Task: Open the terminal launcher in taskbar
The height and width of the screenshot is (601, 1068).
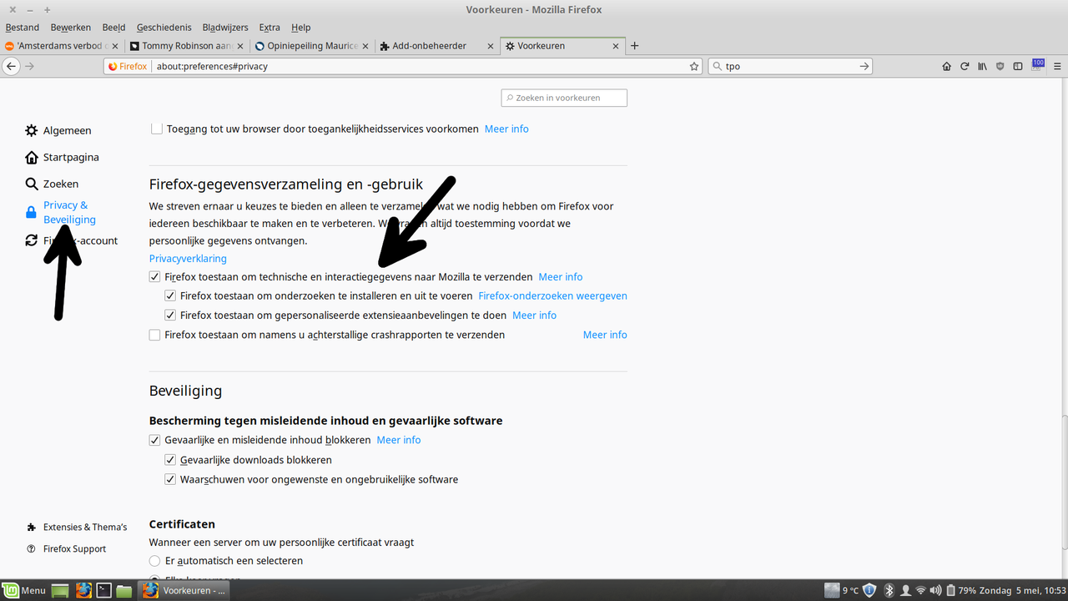Action: (104, 590)
